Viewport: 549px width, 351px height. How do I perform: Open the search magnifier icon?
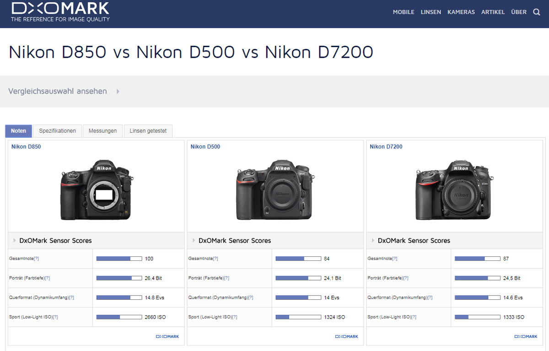(537, 12)
